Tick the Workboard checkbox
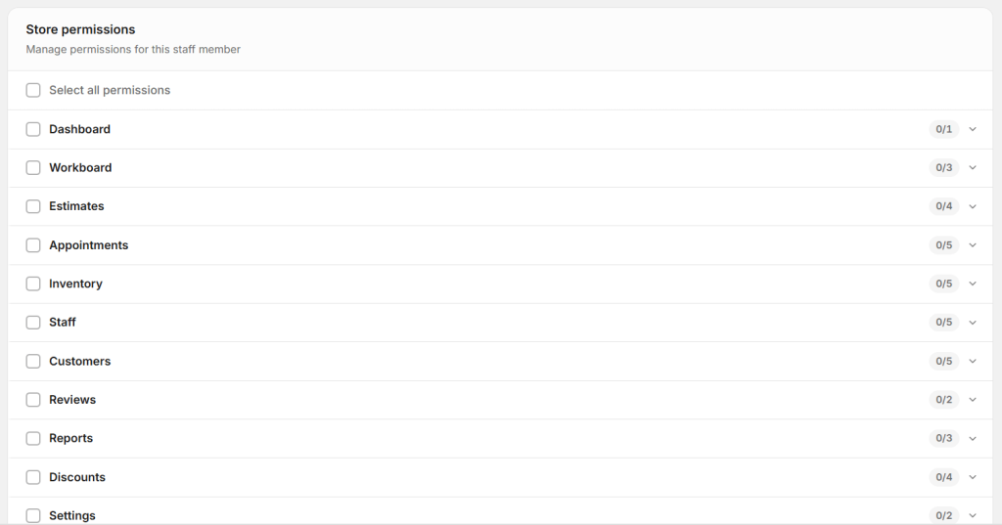1002x525 pixels. [x=33, y=168]
